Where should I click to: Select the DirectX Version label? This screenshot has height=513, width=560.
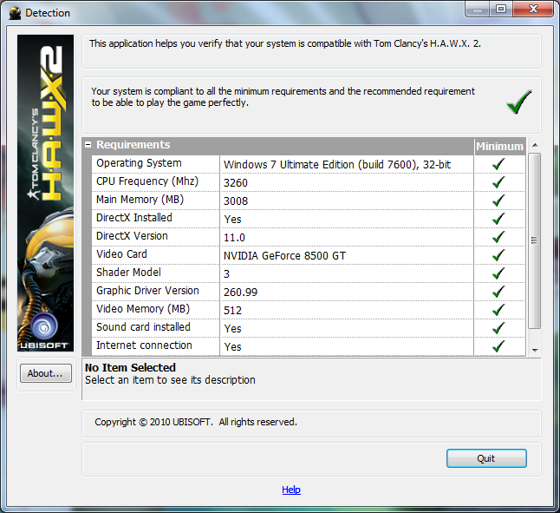click(132, 236)
